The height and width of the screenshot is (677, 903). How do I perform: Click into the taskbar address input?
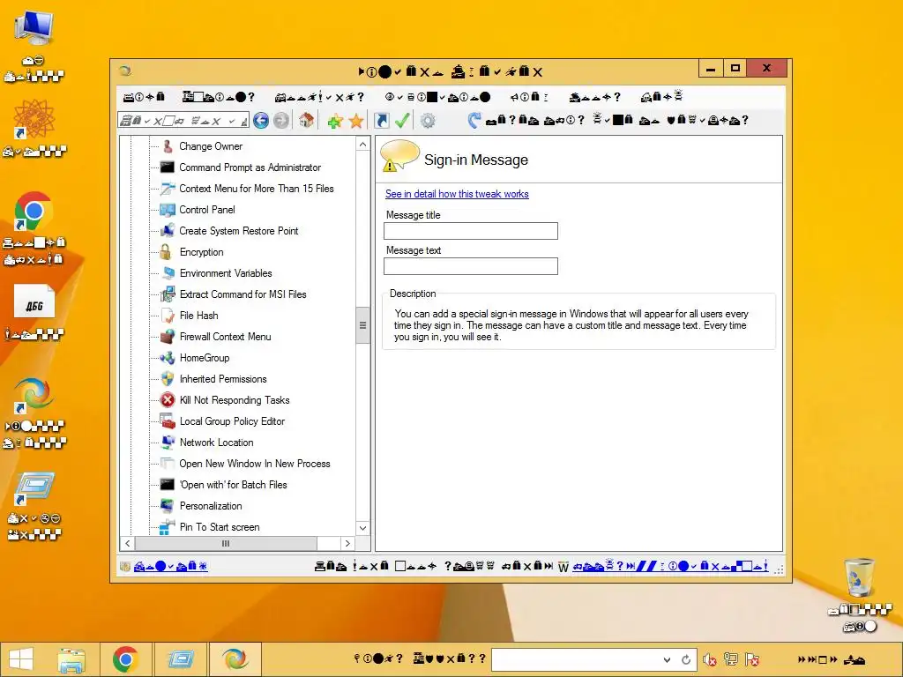[576, 659]
